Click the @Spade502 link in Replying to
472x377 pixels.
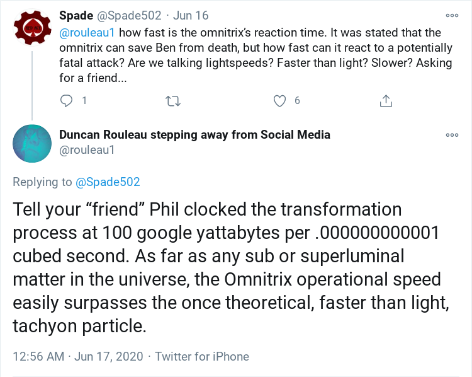click(x=108, y=182)
